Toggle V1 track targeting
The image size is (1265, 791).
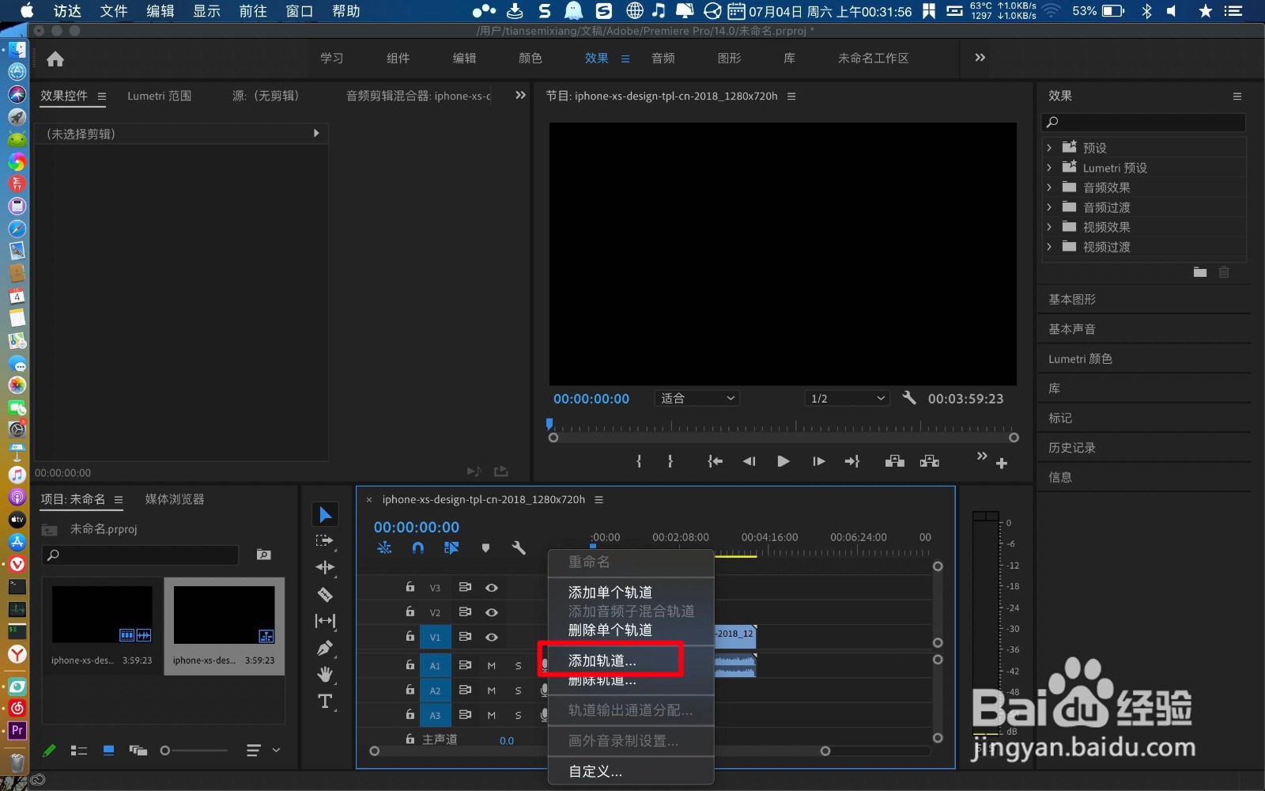coord(435,637)
